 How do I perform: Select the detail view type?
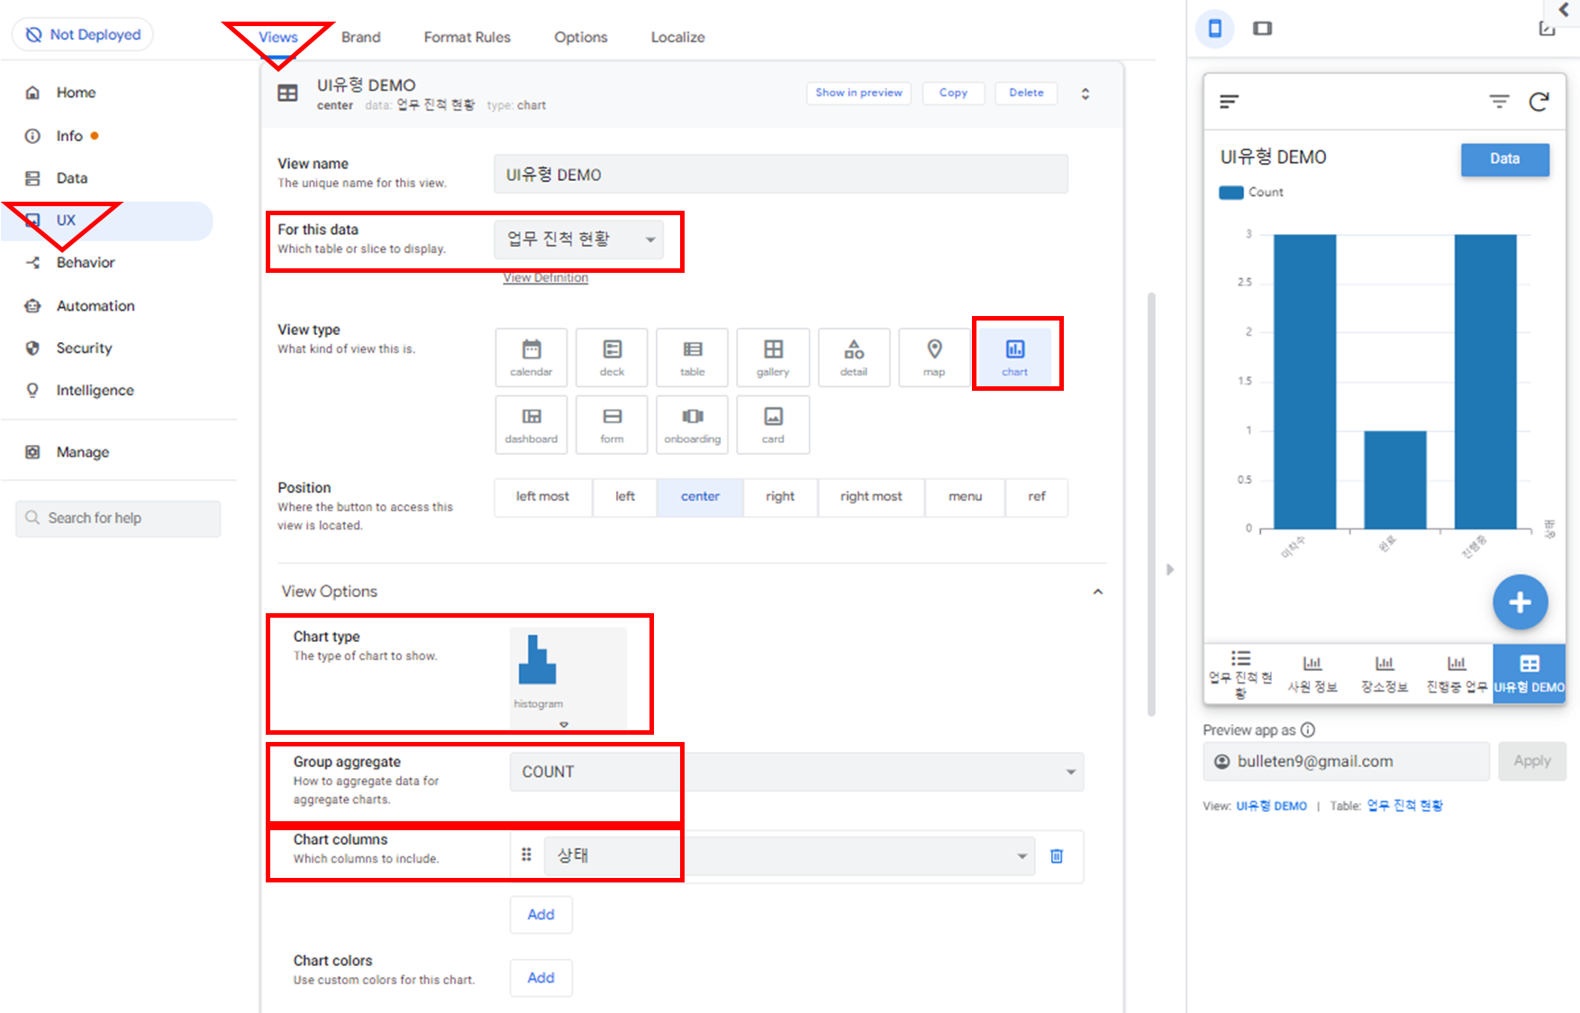point(854,357)
